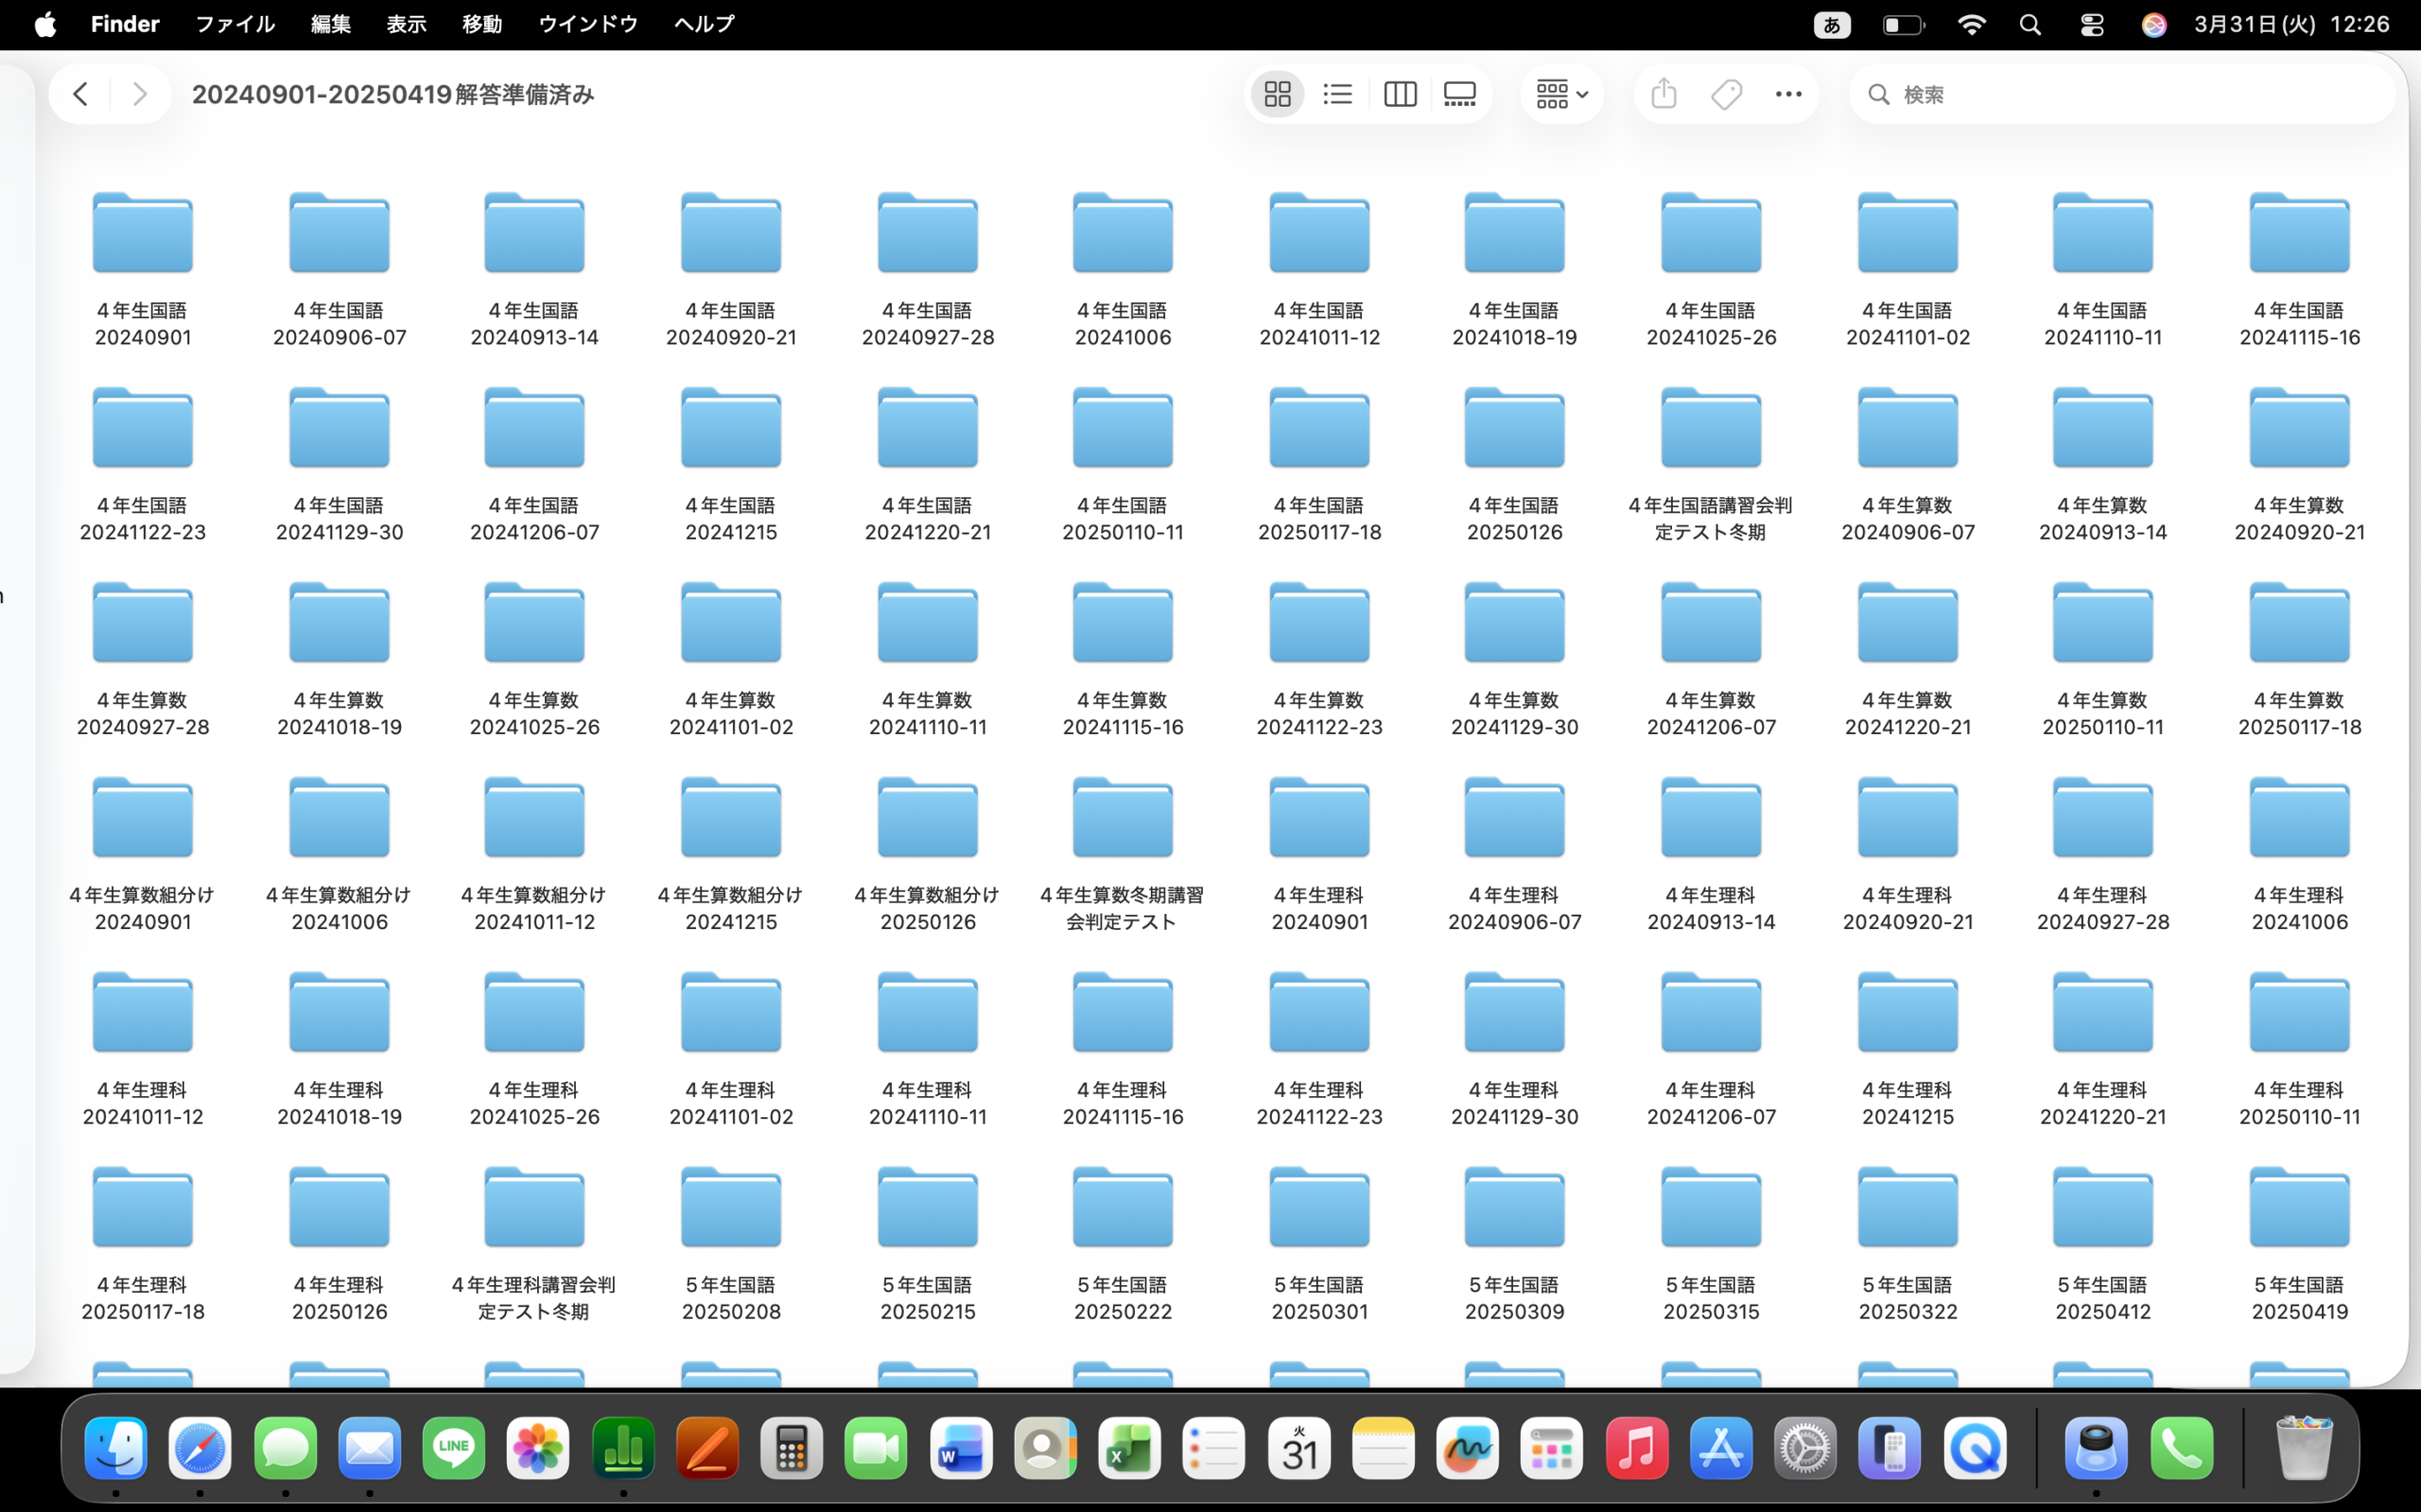Click the forward navigation arrow
The width and height of the screenshot is (2421, 1512).
[x=140, y=94]
